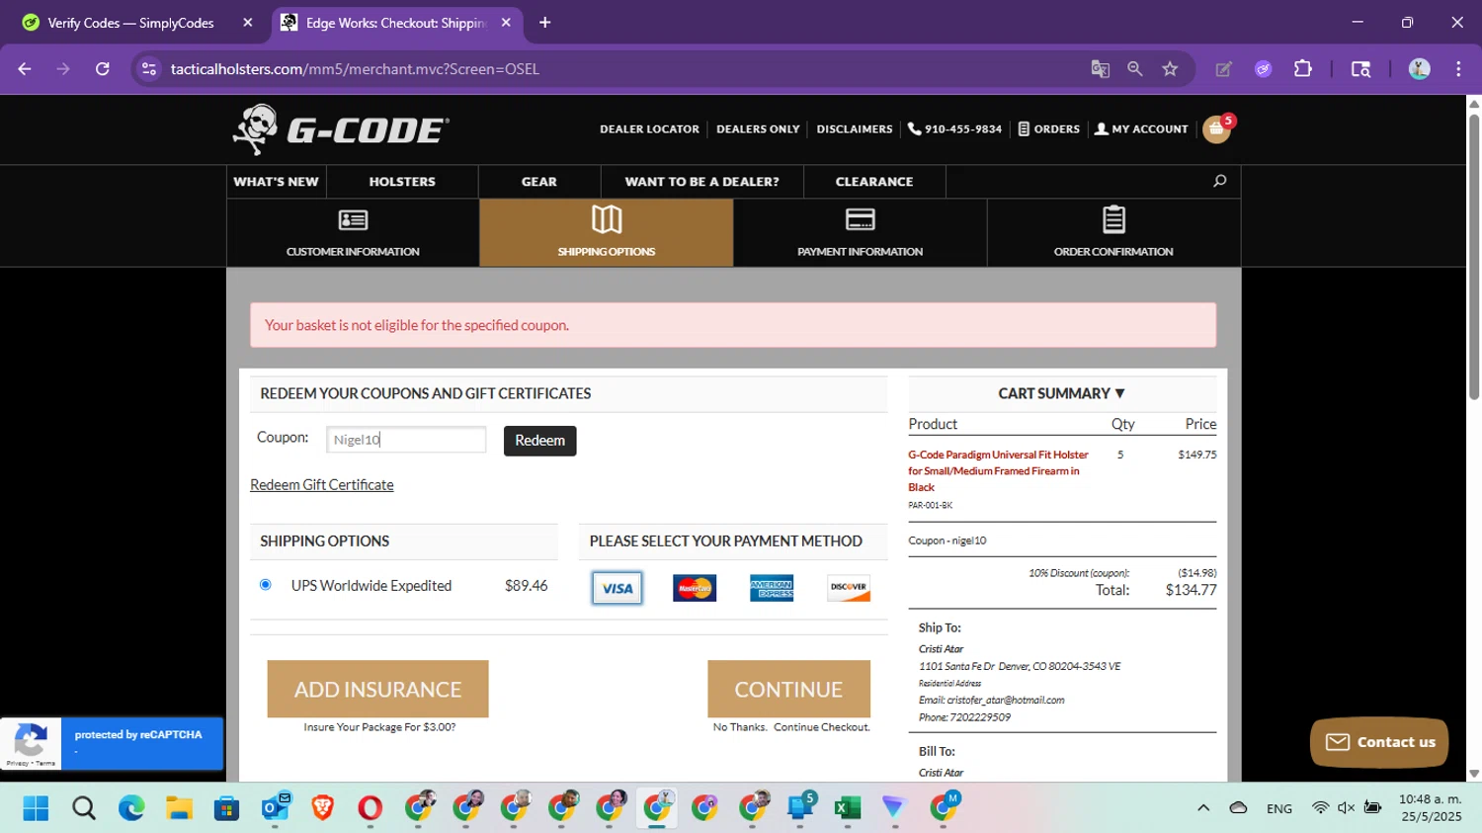Click the Total $134.77 amount

tap(1191, 590)
